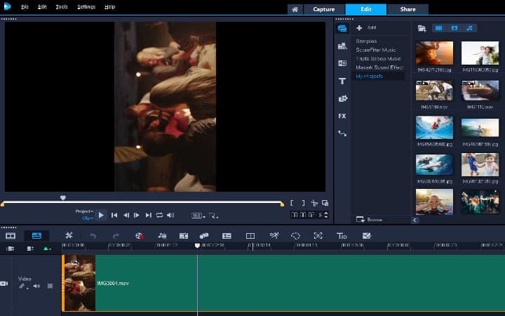Toggle repeat playback in preview controls
The height and width of the screenshot is (316, 505).
coord(159,215)
